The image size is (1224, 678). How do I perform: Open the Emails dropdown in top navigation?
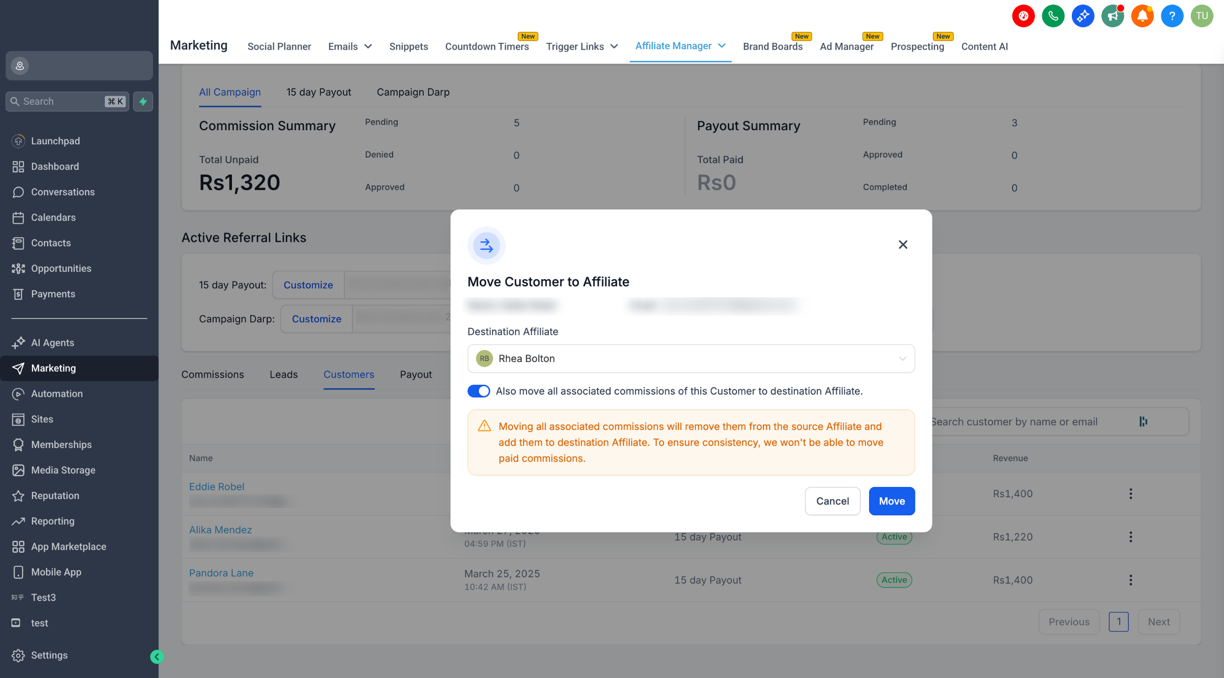(350, 46)
